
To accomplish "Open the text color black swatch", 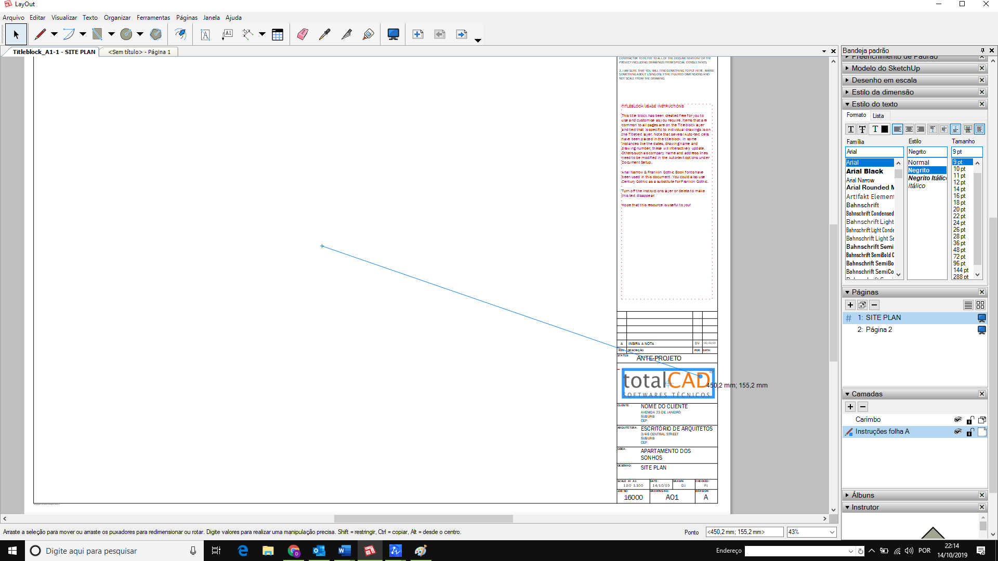I will click(x=885, y=129).
